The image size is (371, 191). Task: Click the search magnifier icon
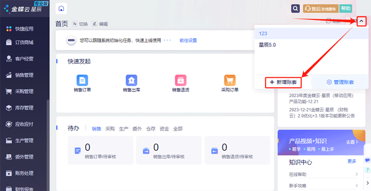[295, 9]
